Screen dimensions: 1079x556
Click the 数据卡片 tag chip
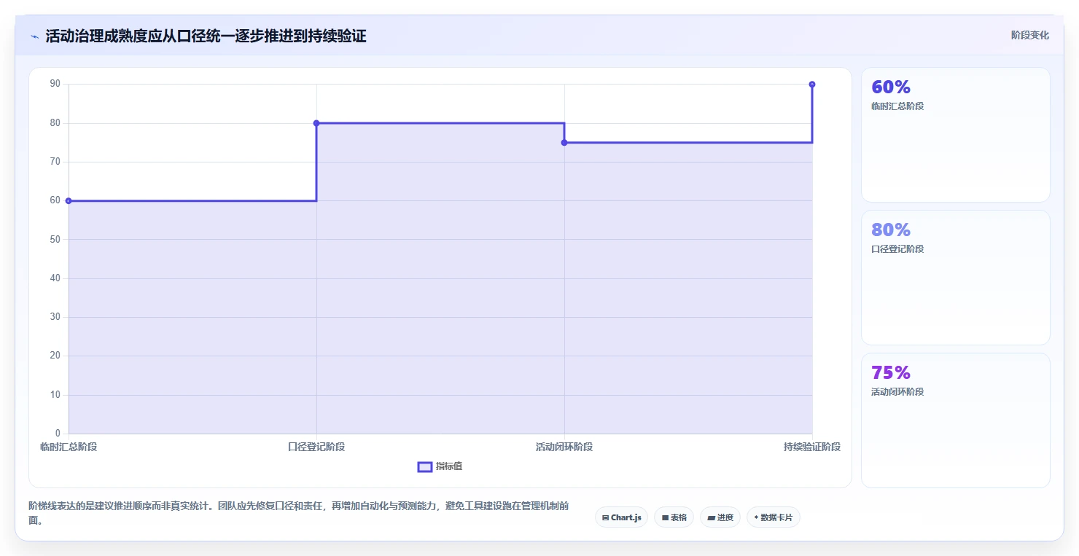coord(774,517)
